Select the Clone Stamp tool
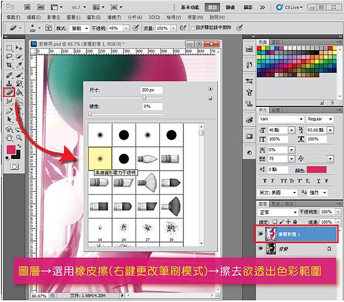This screenshot has height=302, width=344. pyautogui.click(x=9, y=84)
